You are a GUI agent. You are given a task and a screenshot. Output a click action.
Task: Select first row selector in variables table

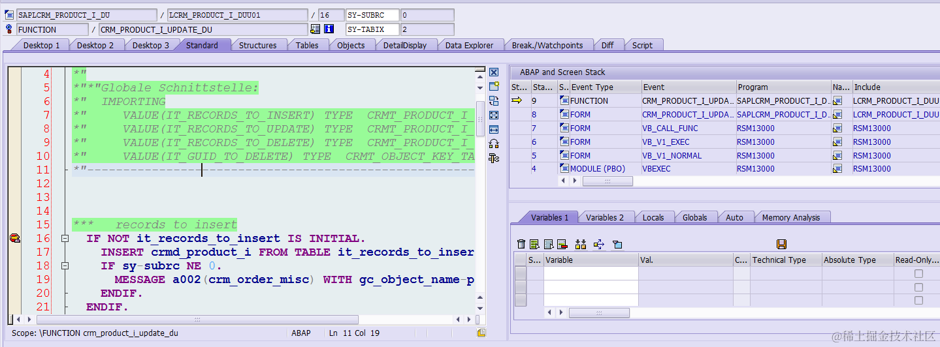[x=520, y=274]
